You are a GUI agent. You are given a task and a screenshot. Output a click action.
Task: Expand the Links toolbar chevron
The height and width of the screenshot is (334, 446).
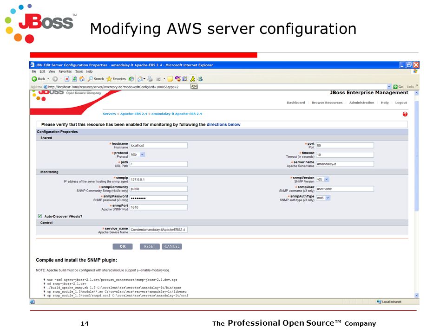pos(417,85)
